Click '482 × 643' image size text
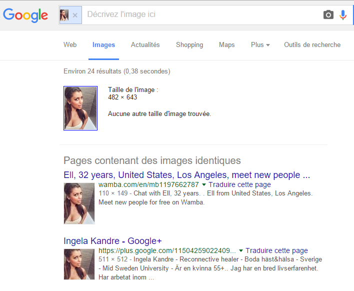The width and height of the screenshot is (354, 291). click(x=122, y=97)
